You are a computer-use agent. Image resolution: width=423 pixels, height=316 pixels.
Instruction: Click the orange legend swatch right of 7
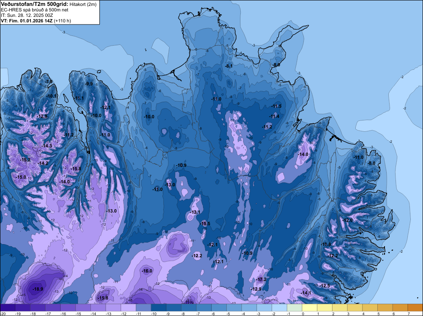[415, 308]
